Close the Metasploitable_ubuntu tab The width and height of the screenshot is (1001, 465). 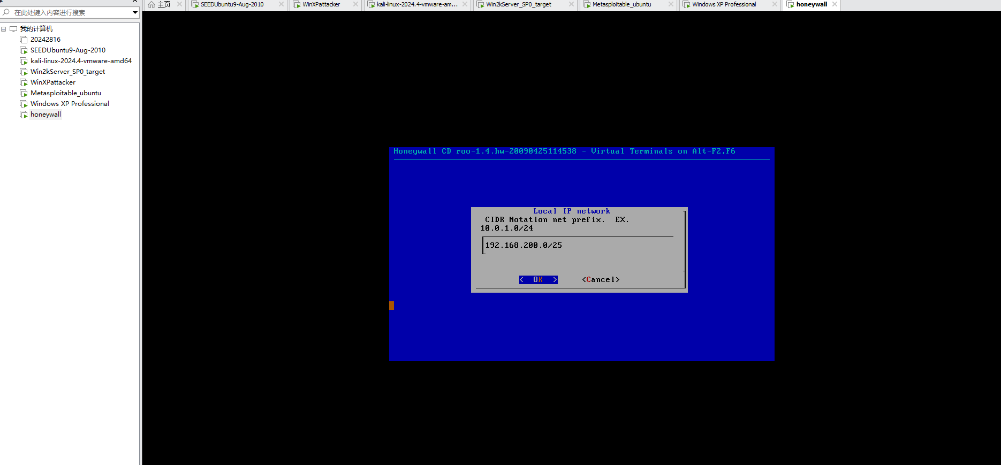tap(671, 4)
